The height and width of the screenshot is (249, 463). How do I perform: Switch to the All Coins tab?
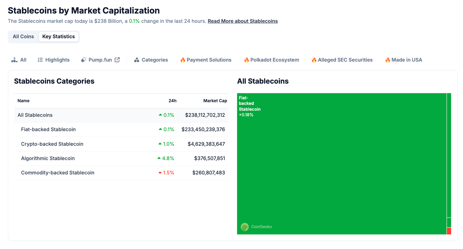23,36
